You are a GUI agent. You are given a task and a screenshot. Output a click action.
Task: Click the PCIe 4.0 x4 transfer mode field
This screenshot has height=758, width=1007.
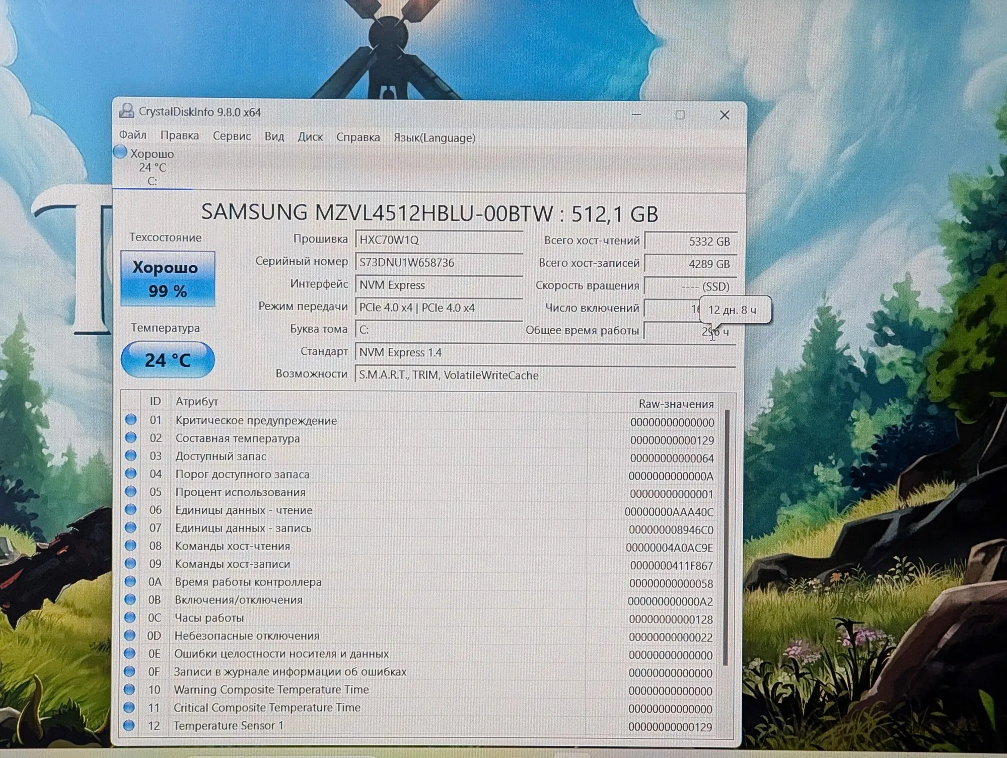[439, 308]
